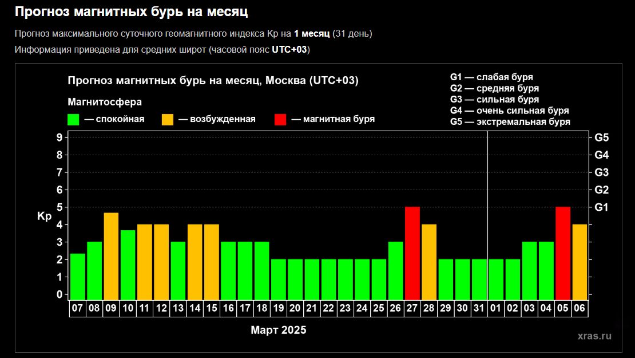
Task: Click the yellow "возбужденная" legend swatch
Action: pos(168,119)
